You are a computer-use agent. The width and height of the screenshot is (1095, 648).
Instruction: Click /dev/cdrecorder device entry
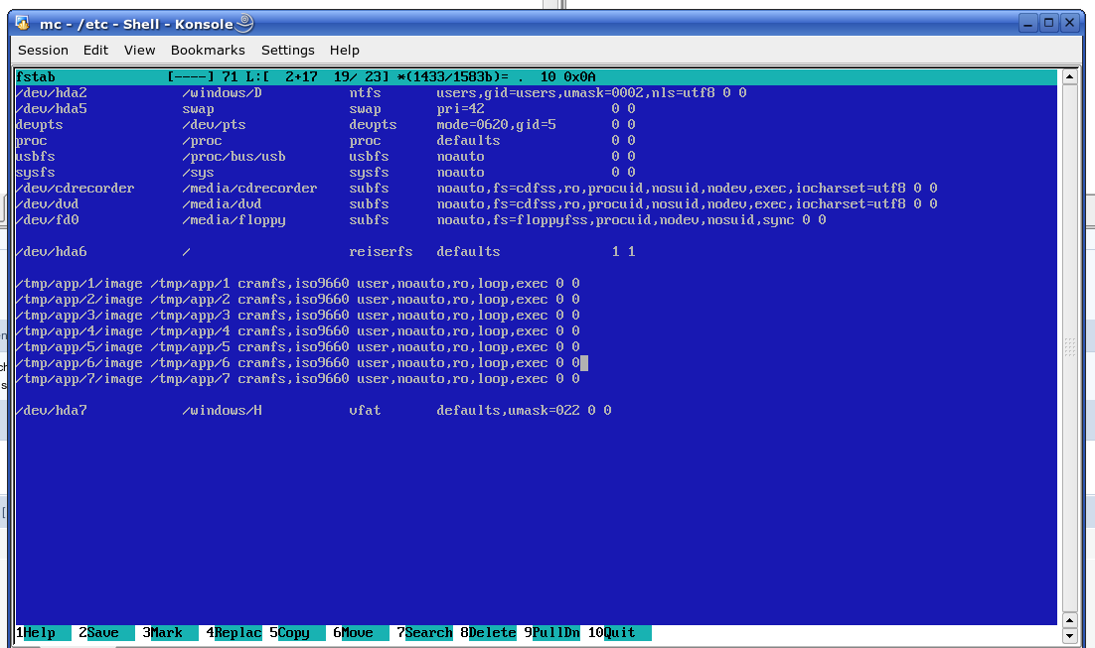(x=76, y=189)
